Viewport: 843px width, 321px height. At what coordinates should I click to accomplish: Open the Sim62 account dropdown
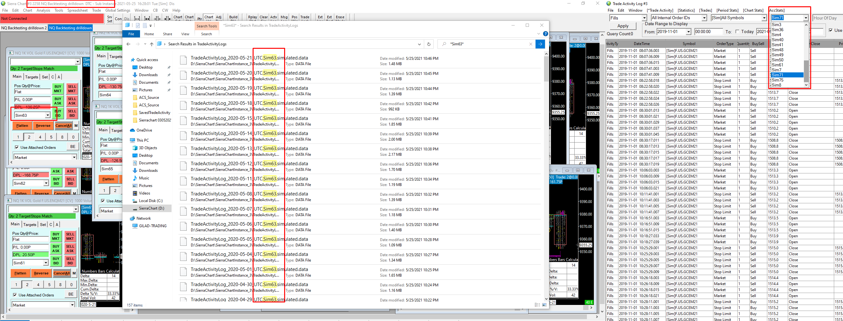(x=46, y=183)
